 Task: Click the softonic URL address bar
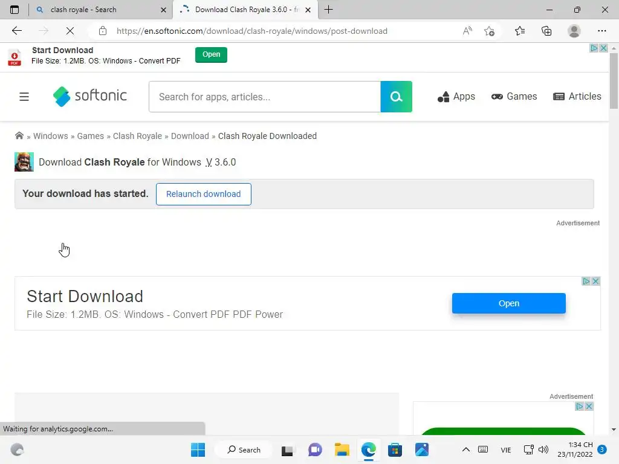252,31
